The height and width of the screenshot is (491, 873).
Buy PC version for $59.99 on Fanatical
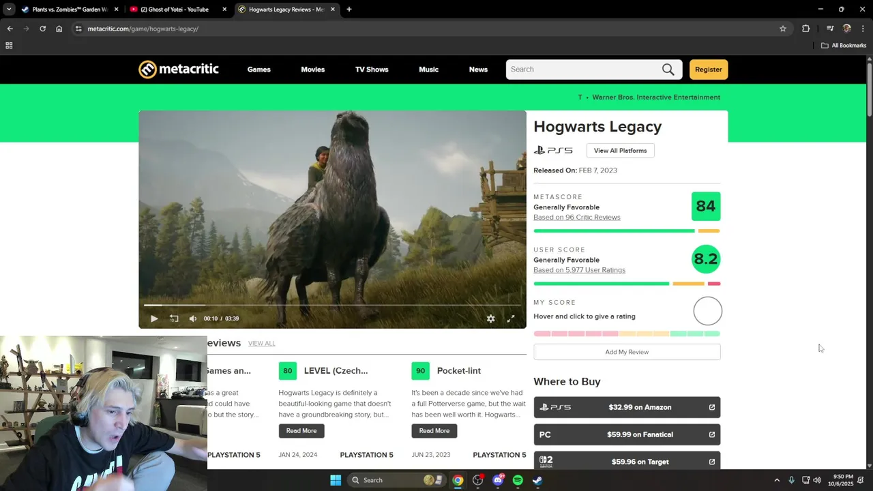[x=627, y=434]
